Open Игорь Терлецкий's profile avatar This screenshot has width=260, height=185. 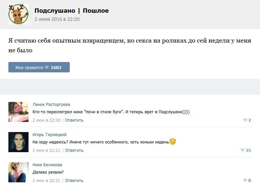(18, 142)
